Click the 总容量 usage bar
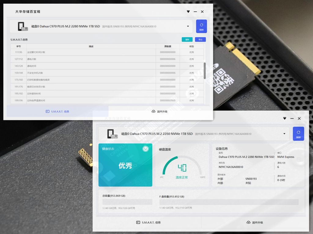This screenshot has height=234, width=313. pos(127,202)
